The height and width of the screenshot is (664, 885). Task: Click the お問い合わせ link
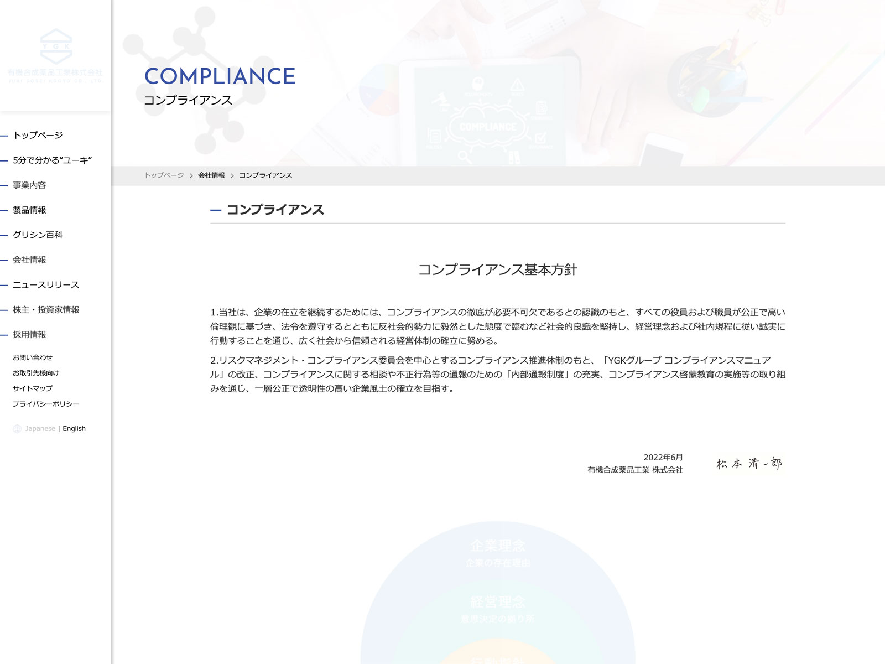33,357
